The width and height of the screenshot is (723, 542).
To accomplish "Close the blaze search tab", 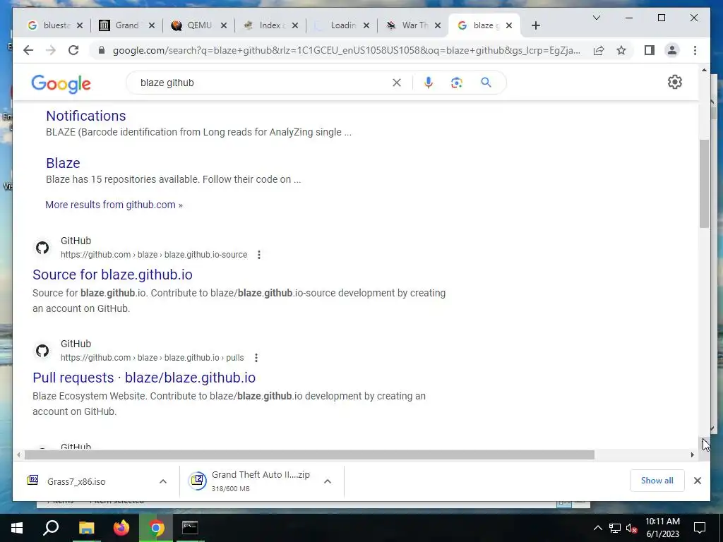I will point(509,25).
